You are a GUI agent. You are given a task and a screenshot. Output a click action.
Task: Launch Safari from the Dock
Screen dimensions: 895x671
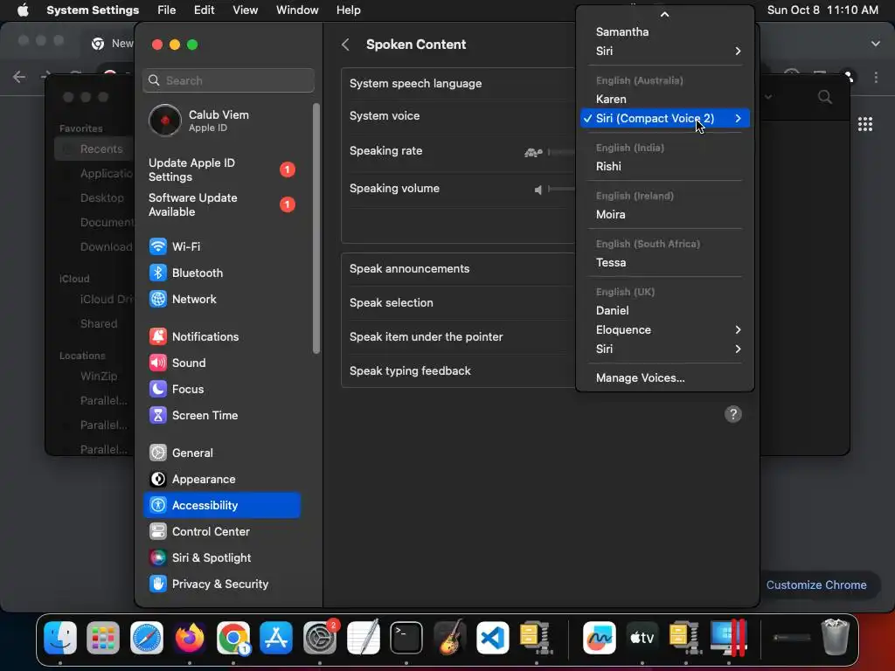[x=147, y=637]
